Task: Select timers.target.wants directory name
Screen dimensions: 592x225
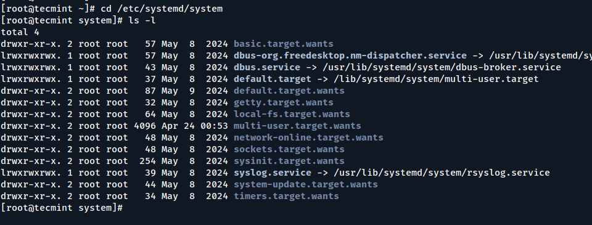Action: pos(286,196)
